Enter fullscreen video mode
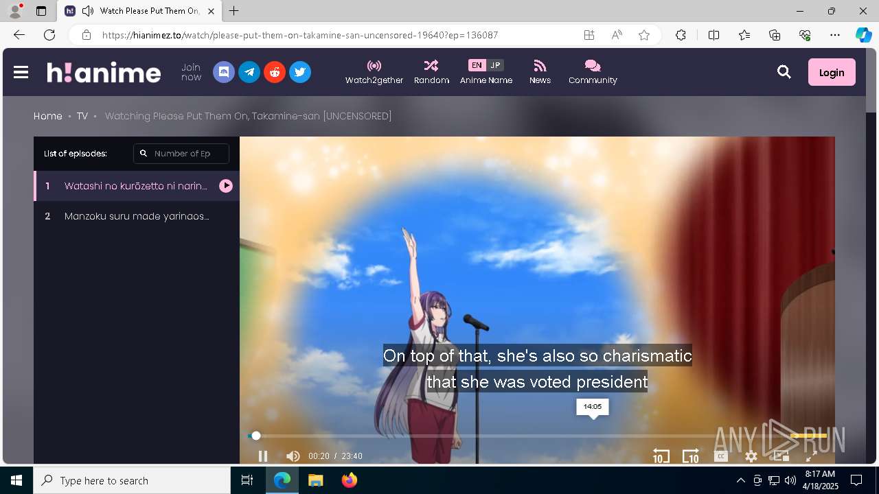 [811, 456]
